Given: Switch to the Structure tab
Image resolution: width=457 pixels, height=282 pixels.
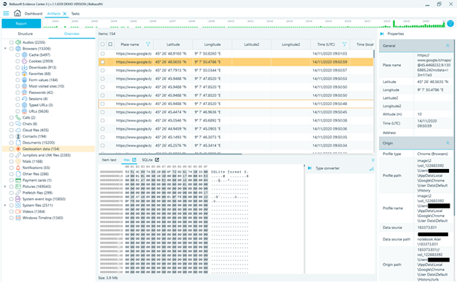Looking at the screenshot, I should click(26, 34).
